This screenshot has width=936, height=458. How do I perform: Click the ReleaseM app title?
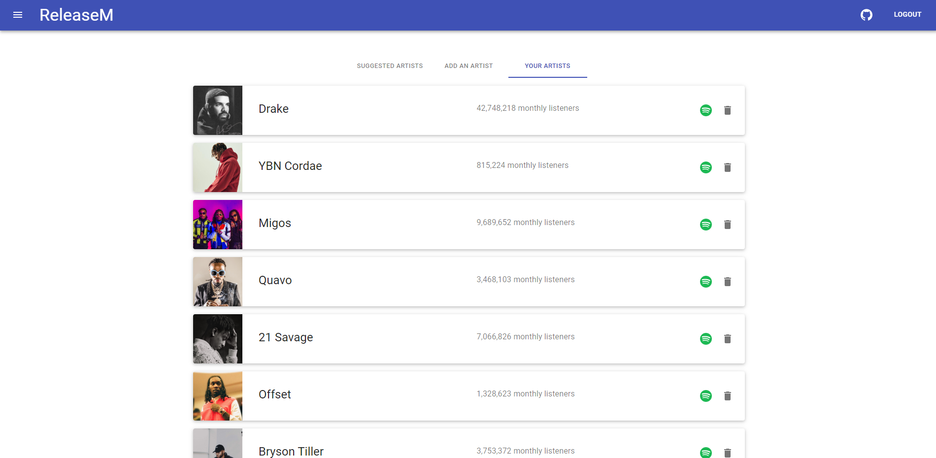pyautogui.click(x=76, y=15)
